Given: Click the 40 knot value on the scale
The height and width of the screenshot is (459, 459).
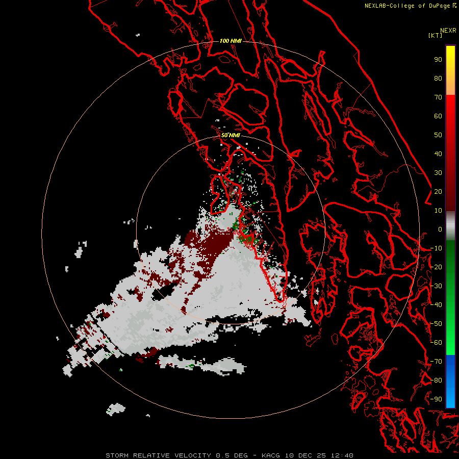Looking at the screenshot, I should coord(438,154).
